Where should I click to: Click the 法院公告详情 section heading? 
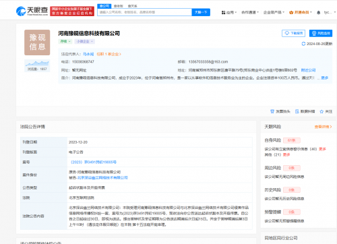[32, 127]
